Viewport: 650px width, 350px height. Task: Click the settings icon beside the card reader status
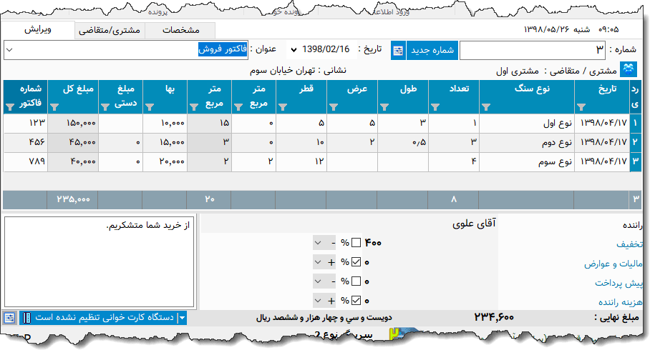point(9,318)
